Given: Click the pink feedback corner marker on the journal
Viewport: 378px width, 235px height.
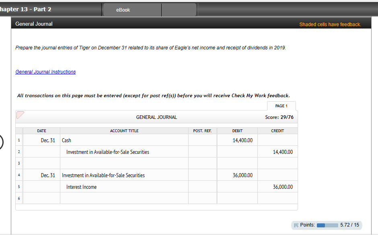Looking at the screenshot, I should pos(20,116).
